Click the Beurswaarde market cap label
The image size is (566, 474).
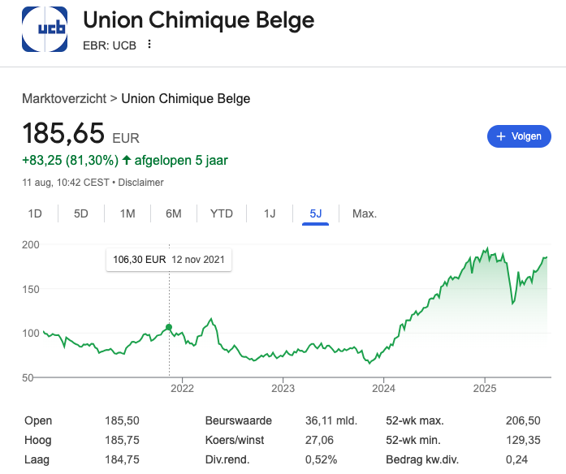point(238,421)
